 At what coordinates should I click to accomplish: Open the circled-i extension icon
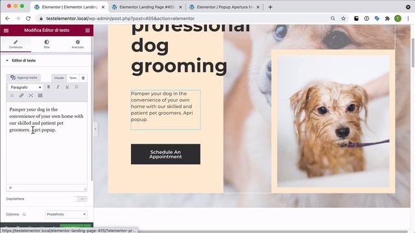366,19
